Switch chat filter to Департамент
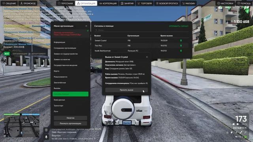Screen dimensions: 253x142 pyautogui.click(x=38, y=54)
